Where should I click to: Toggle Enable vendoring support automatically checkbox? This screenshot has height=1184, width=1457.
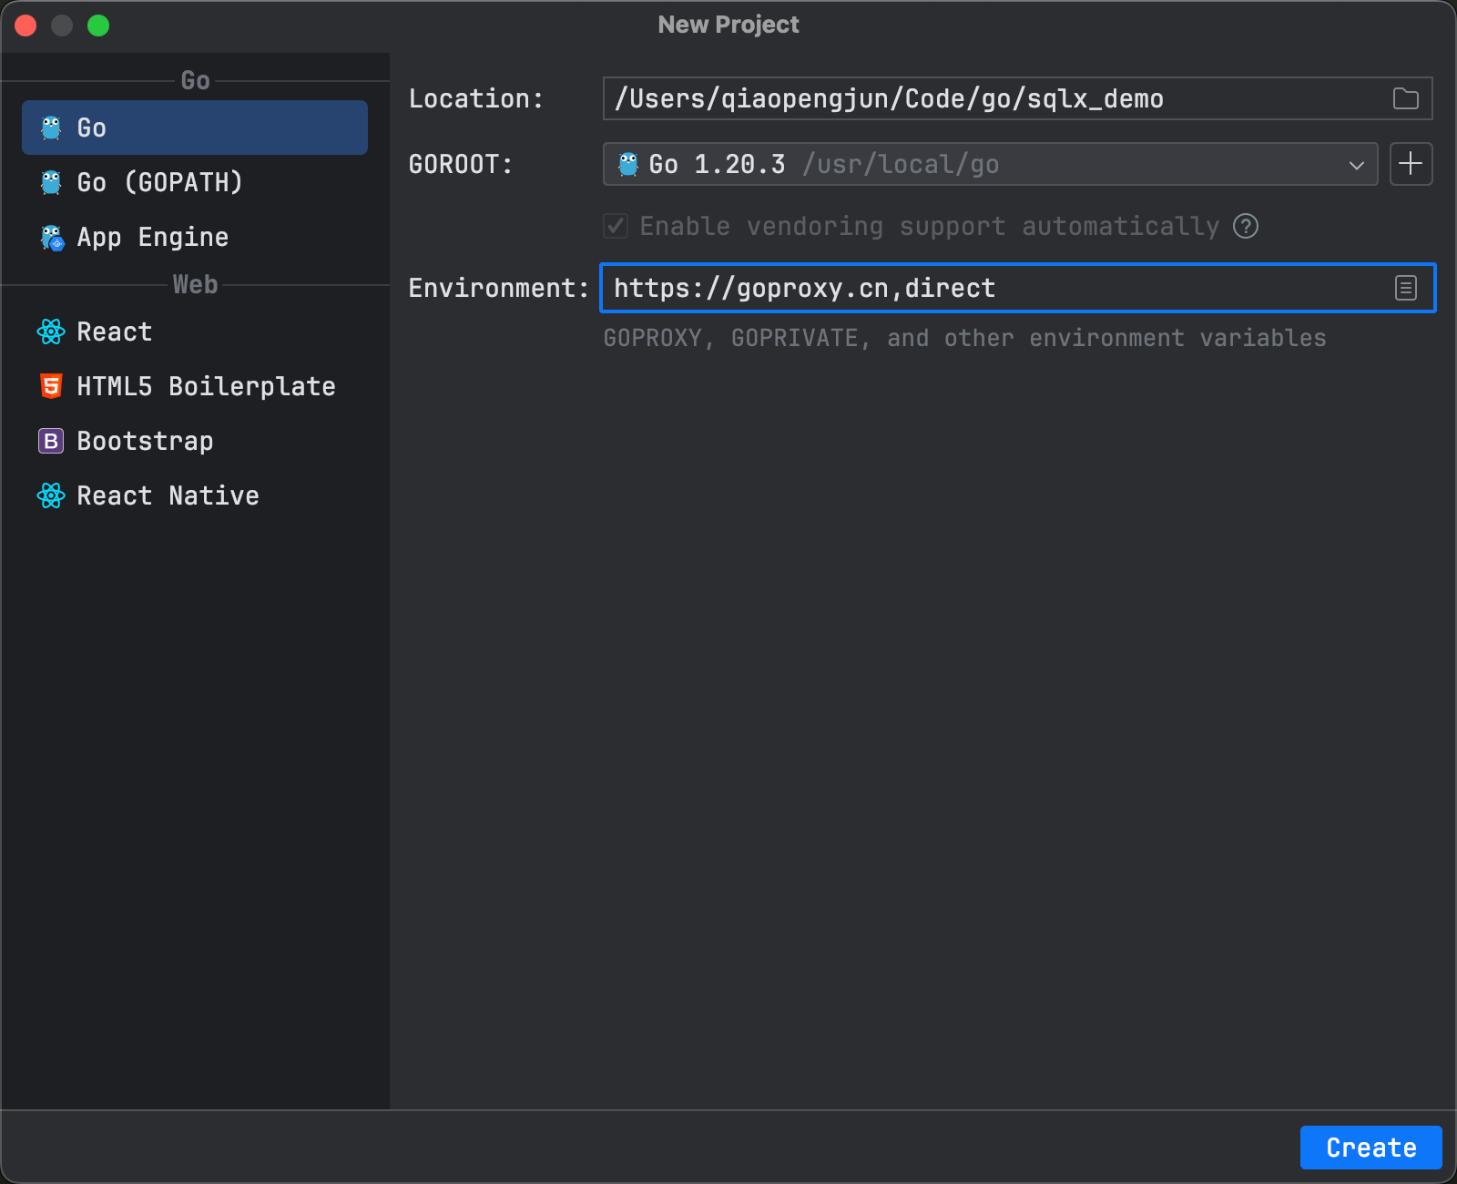(616, 226)
